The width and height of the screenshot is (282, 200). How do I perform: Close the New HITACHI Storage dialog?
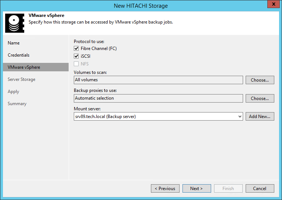tap(272, 5)
